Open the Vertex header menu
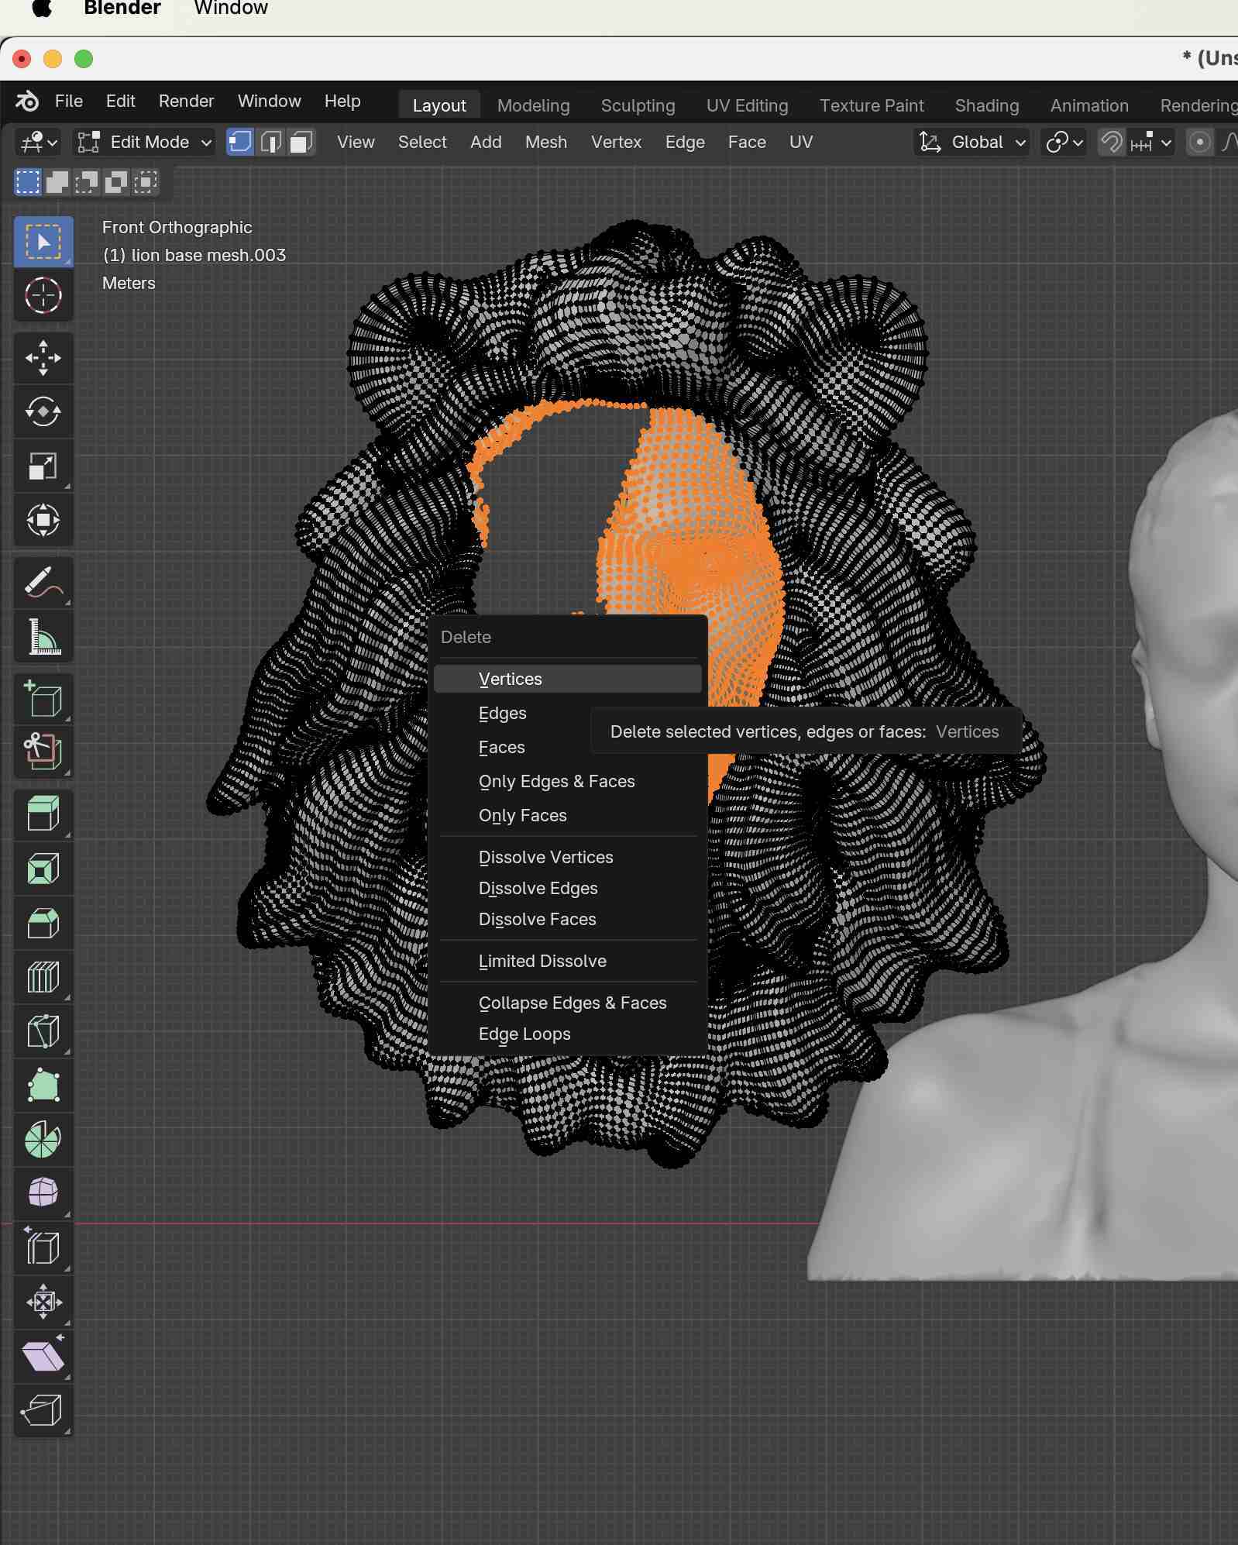This screenshot has height=1545, width=1238. click(x=616, y=142)
